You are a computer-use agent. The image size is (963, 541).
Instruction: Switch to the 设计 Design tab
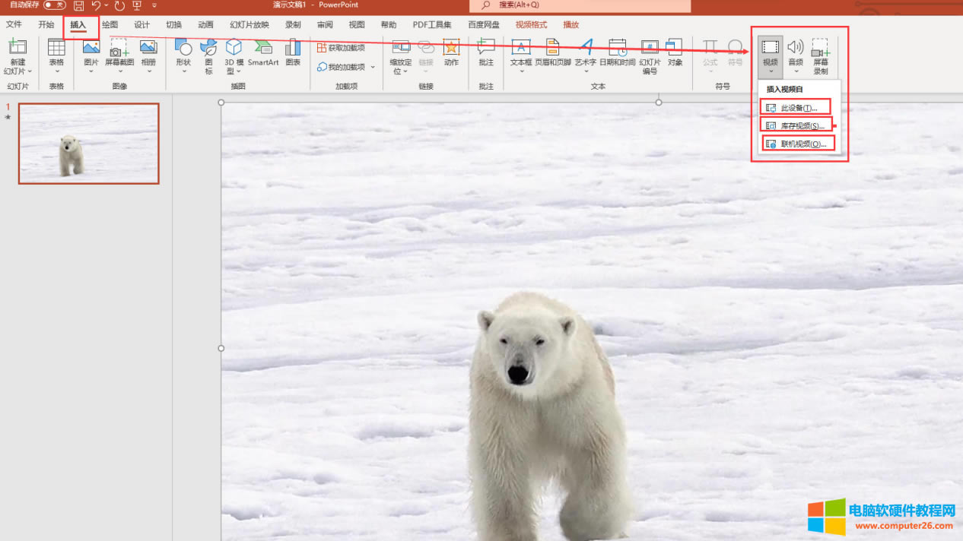coord(141,24)
